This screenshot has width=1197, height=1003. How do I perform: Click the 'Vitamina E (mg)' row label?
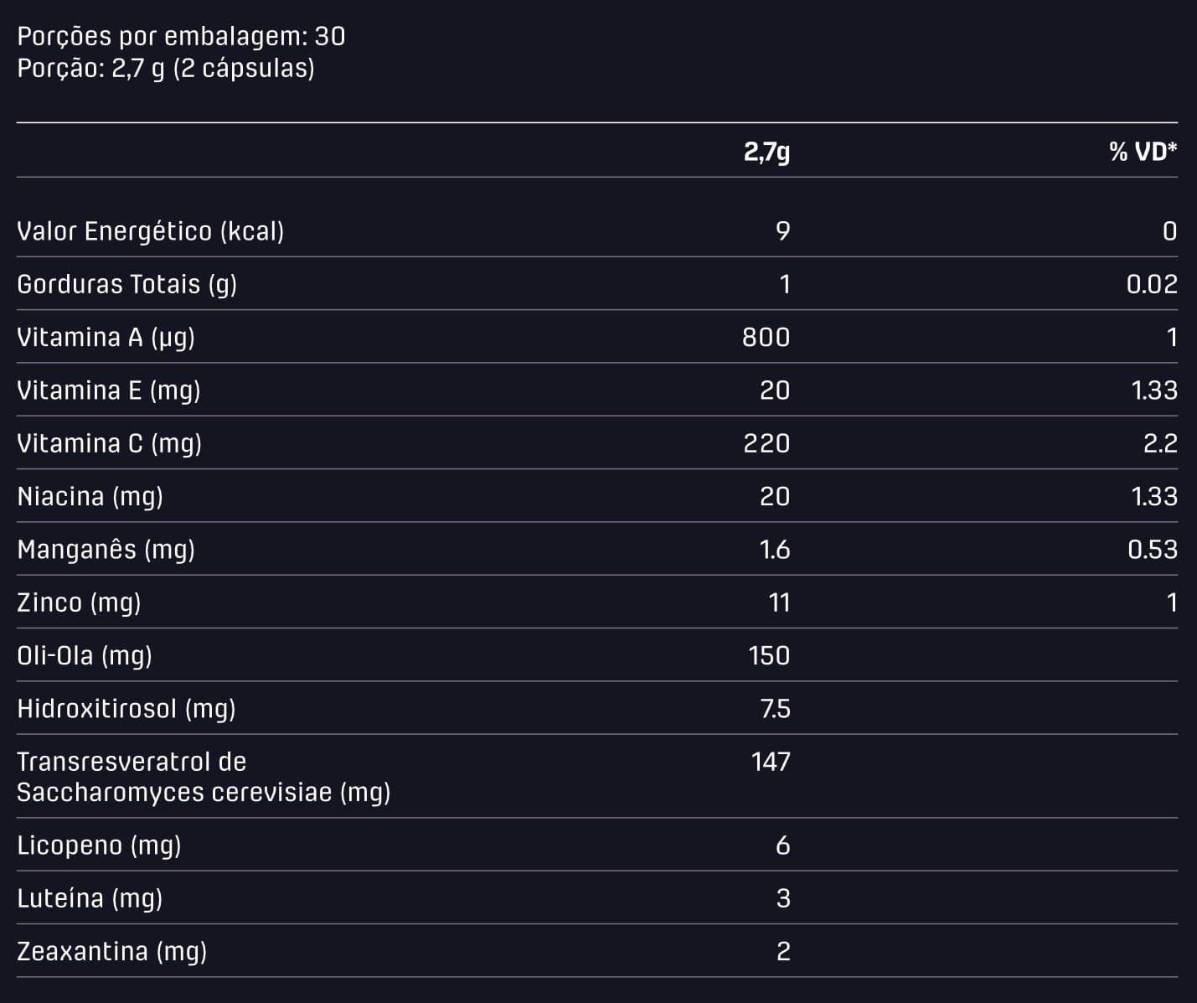[109, 390]
